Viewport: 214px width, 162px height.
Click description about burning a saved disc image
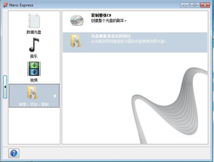129,41
